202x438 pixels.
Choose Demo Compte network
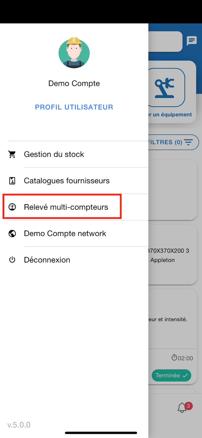click(65, 233)
